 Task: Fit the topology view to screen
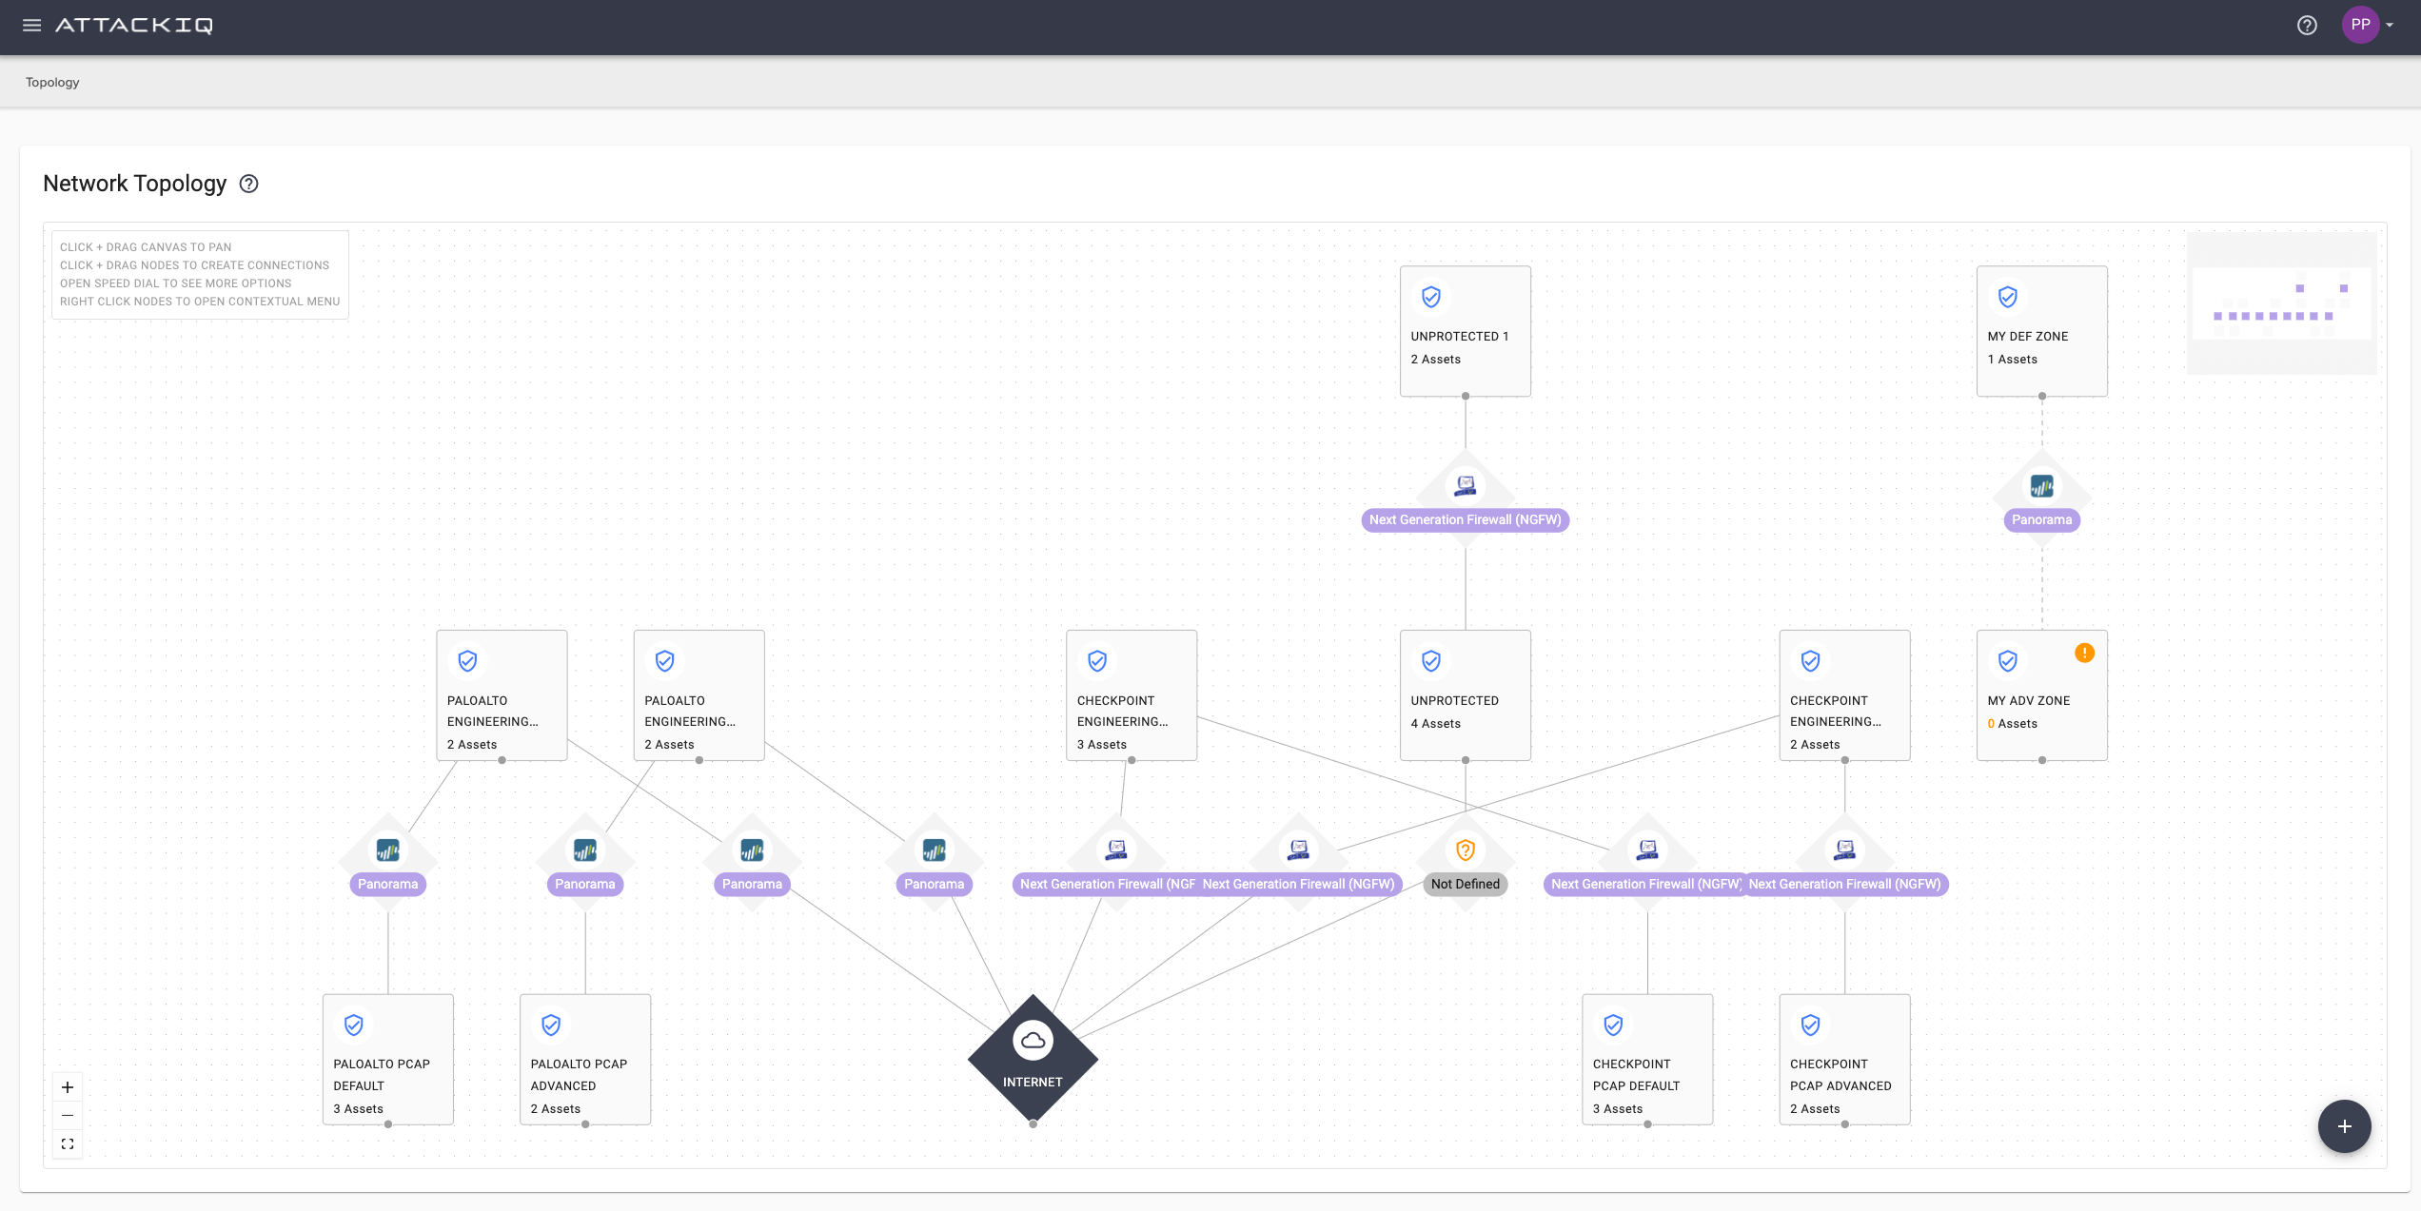pyautogui.click(x=68, y=1143)
